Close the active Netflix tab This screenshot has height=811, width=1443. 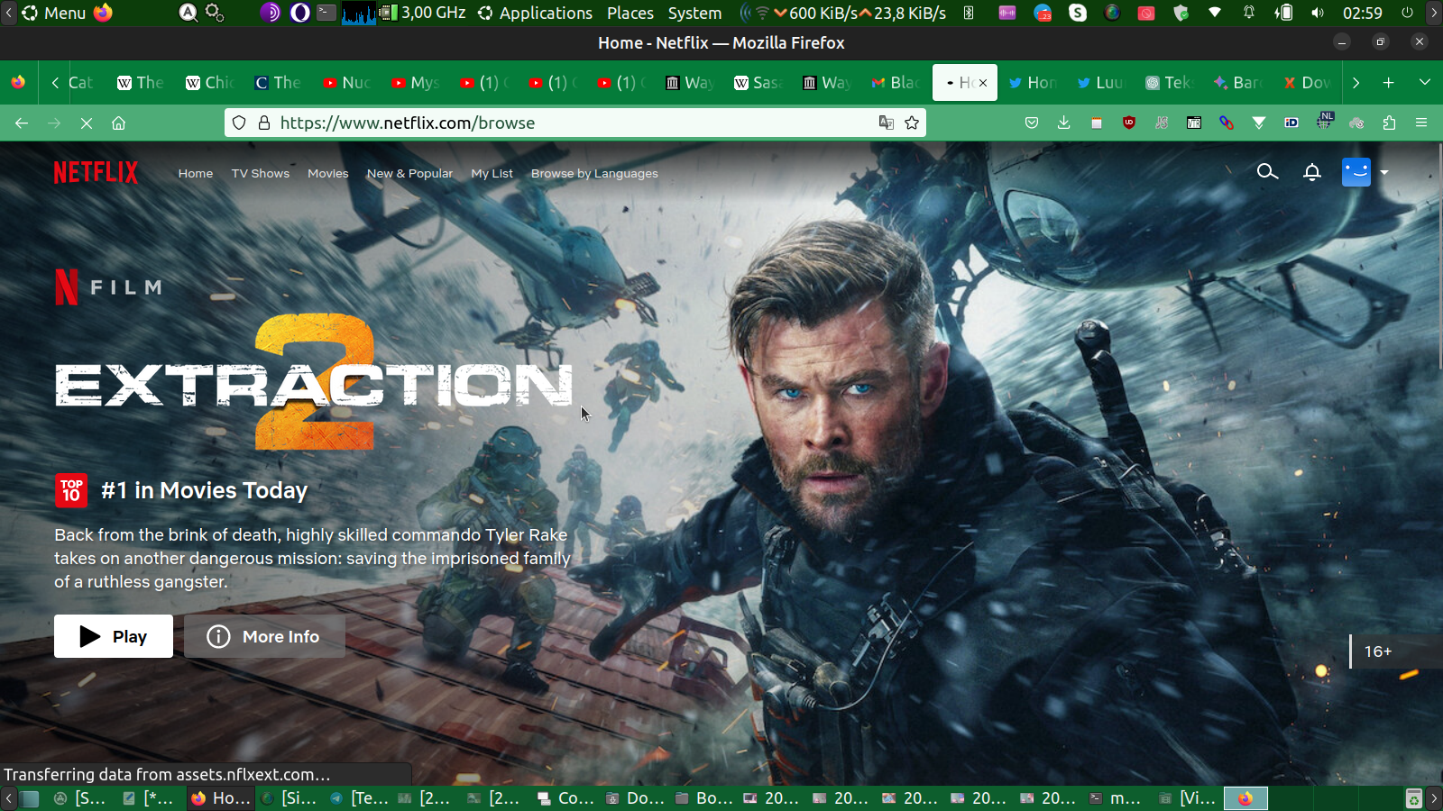coord(983,83)
